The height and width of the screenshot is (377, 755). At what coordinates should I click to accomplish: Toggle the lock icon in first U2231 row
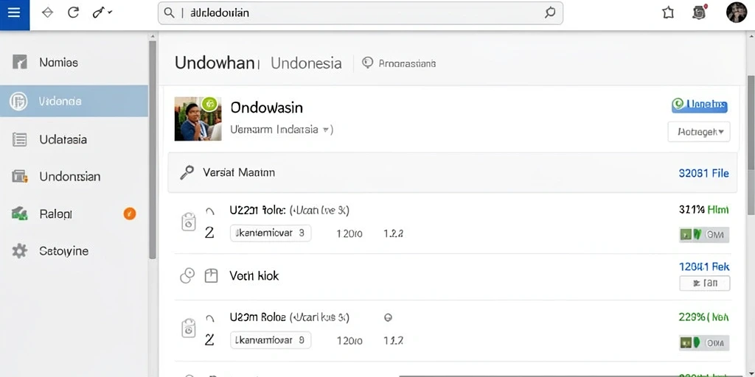(x=188, y=222)
